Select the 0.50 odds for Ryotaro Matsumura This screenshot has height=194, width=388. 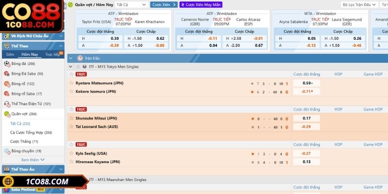307,83
